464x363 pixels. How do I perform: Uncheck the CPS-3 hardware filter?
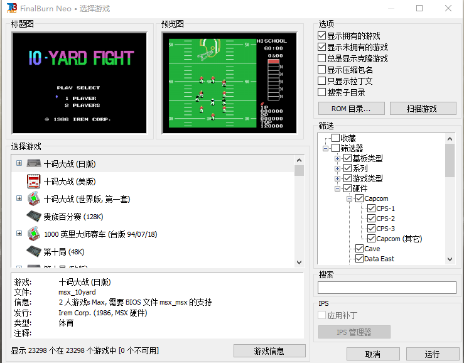click(371, 228)
